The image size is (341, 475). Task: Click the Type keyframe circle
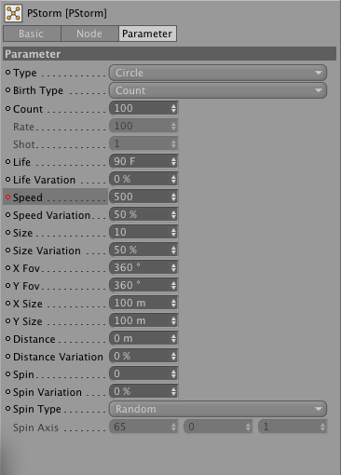tap(8, 73)
